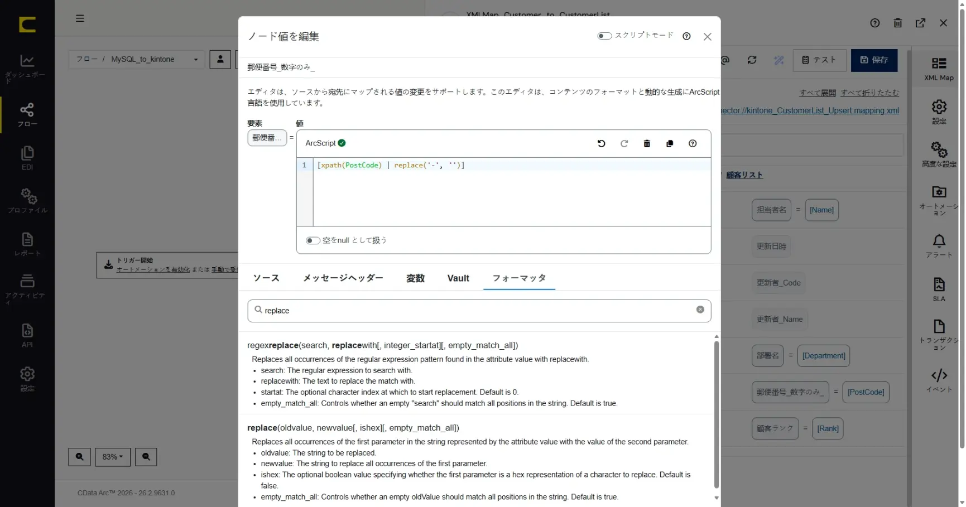
Task: Focus the formatter search field
Action: [x=479, y=311]
